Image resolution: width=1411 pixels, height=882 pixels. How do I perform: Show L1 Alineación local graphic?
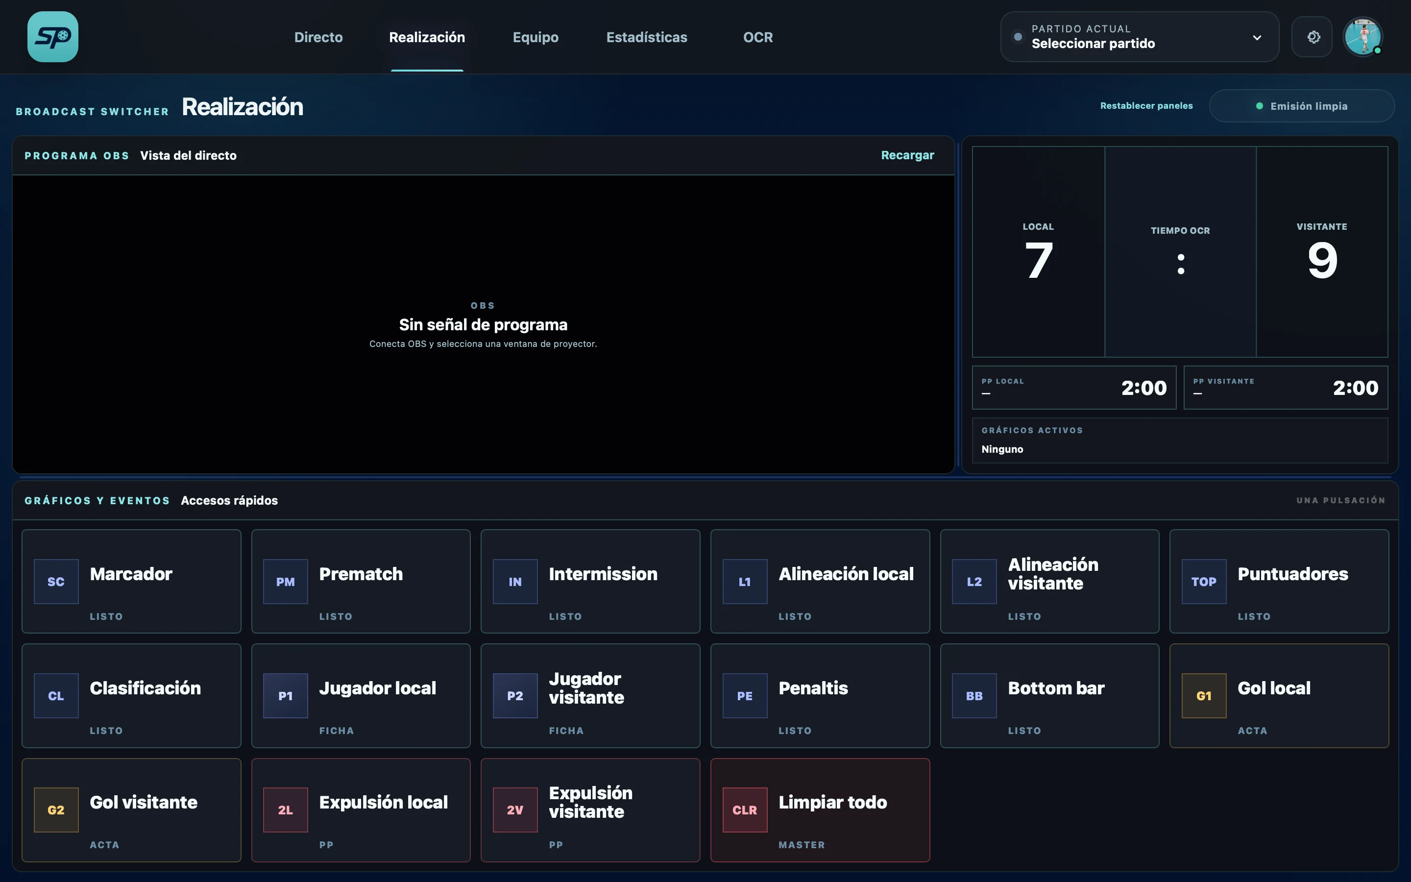(820, 581)
